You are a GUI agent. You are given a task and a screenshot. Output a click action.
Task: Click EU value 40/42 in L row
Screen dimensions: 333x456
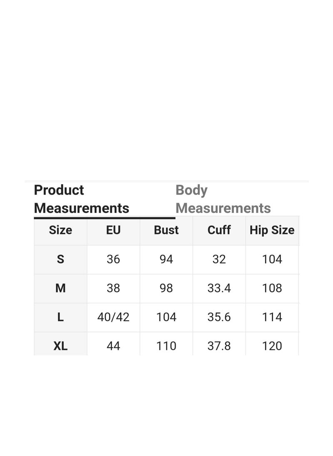(113, 317)
